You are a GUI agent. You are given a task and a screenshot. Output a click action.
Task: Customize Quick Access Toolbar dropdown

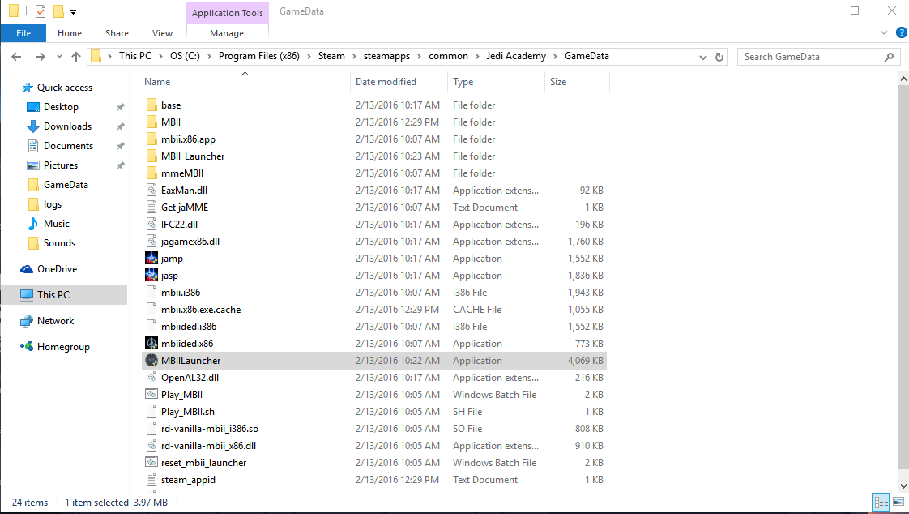click(73, 11)
